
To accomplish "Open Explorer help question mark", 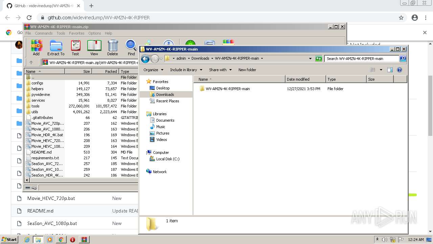I will (x=400, y=70).
